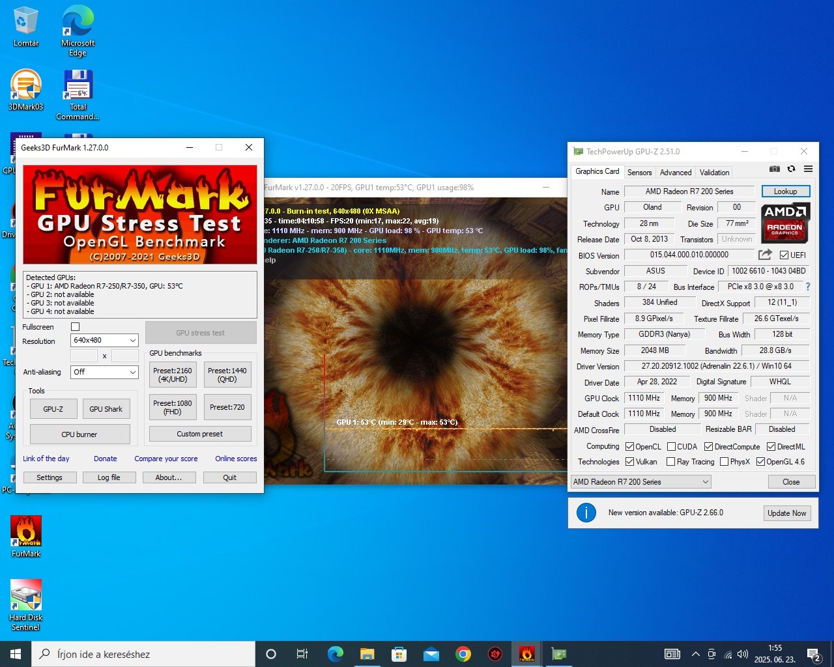Run Preset:2160 (4K/UHD) benchmark
This screenshot has height=667, width=834.
[173, 375]
